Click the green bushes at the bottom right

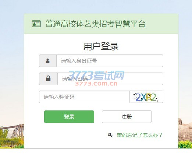pos(185,145)
